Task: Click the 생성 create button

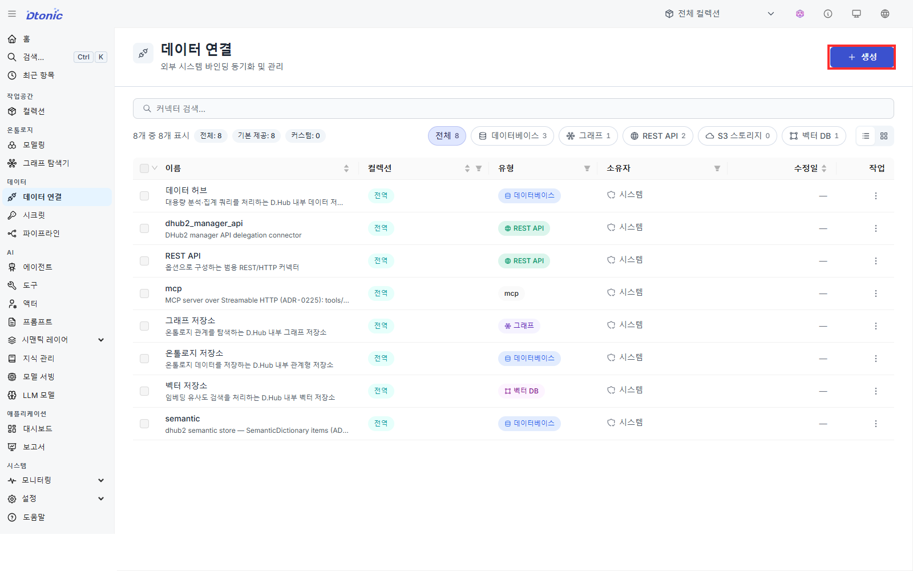Action: (x=862, y=57)
